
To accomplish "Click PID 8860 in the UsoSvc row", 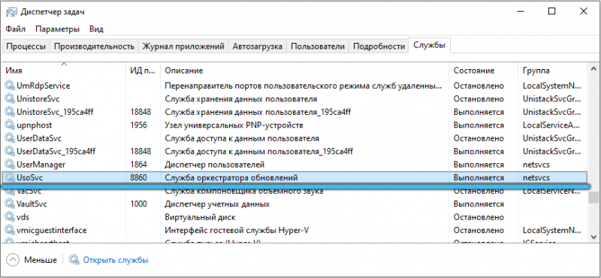I will (x=138, y=177).
